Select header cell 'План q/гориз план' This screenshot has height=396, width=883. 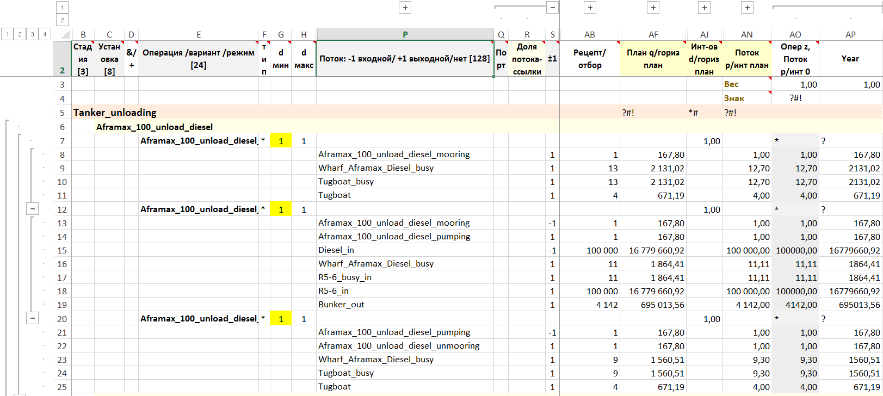[x=653, y=59]
